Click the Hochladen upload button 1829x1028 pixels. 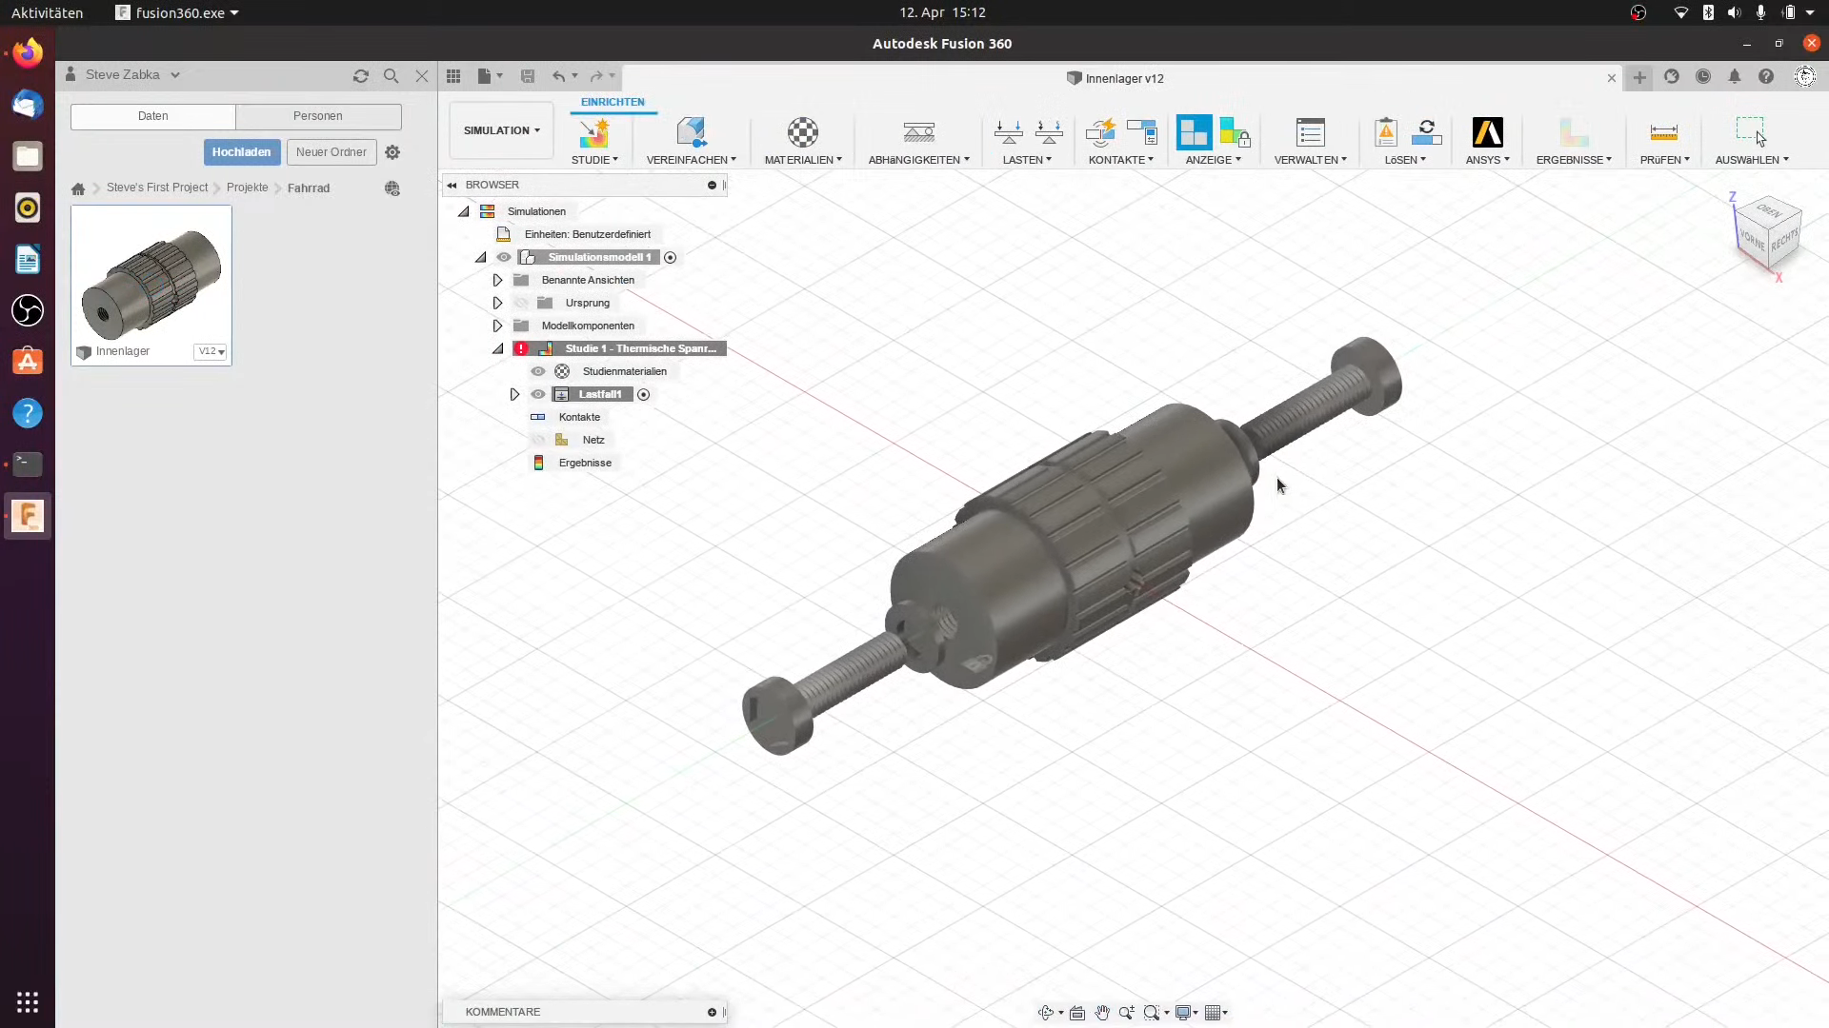click(x=241, y=152)
